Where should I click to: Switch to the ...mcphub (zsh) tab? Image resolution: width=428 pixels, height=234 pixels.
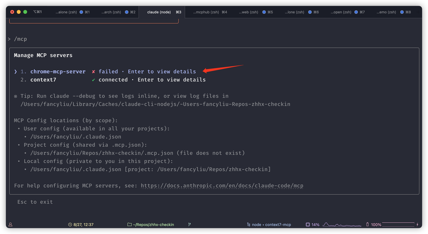pos(210,12)
